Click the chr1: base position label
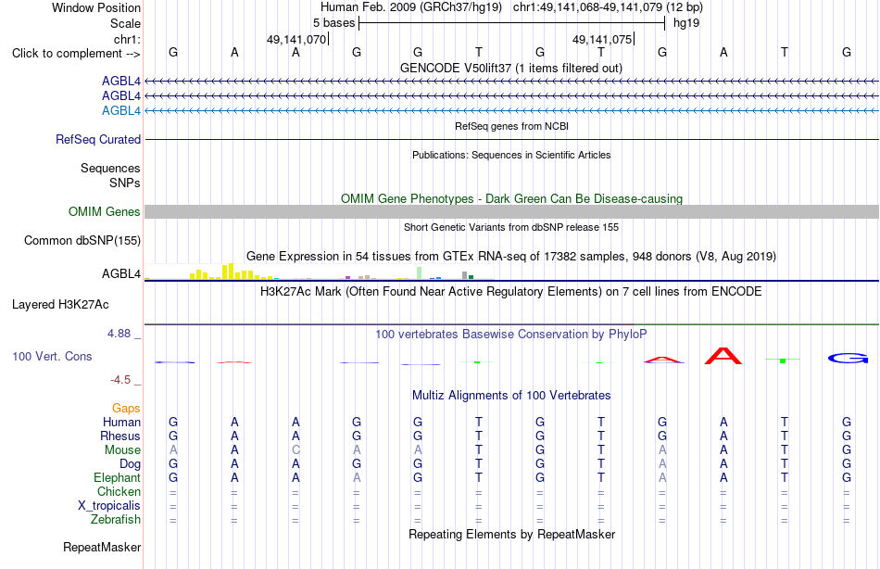880x569 pixels. (127, 39)
